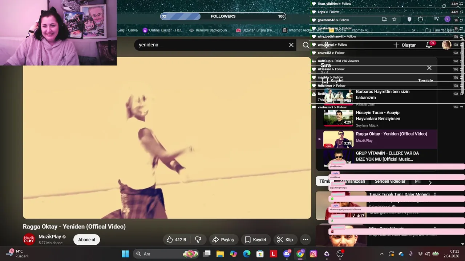Open the Uzaktan Erişim bookmark

255,30
